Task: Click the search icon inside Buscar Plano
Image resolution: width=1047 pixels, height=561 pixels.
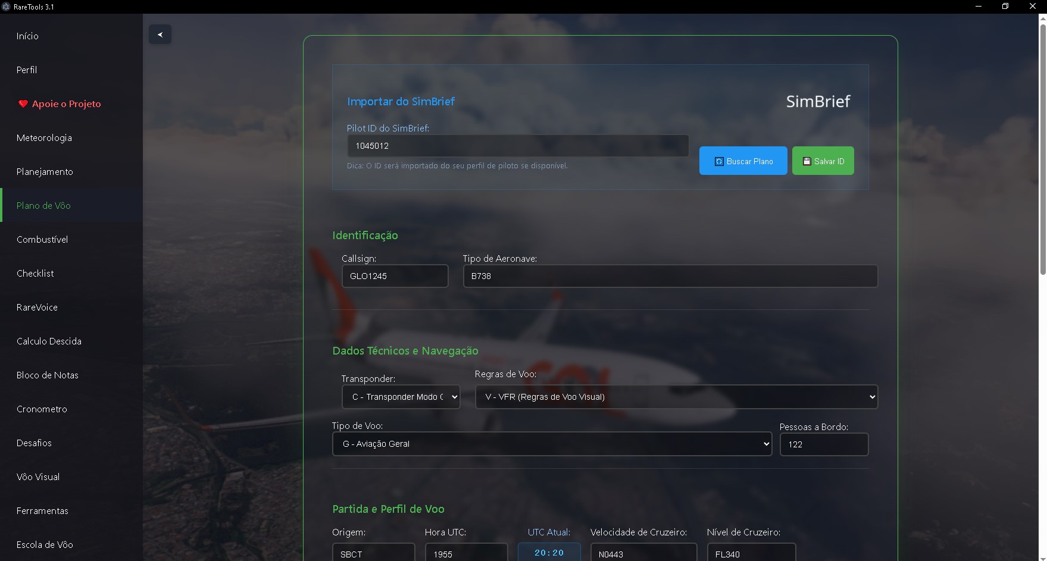Action: click(x=718, y=161)
